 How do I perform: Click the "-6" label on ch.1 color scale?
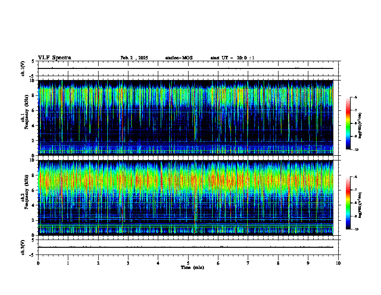pyautogui.click(x=355, y=97)
